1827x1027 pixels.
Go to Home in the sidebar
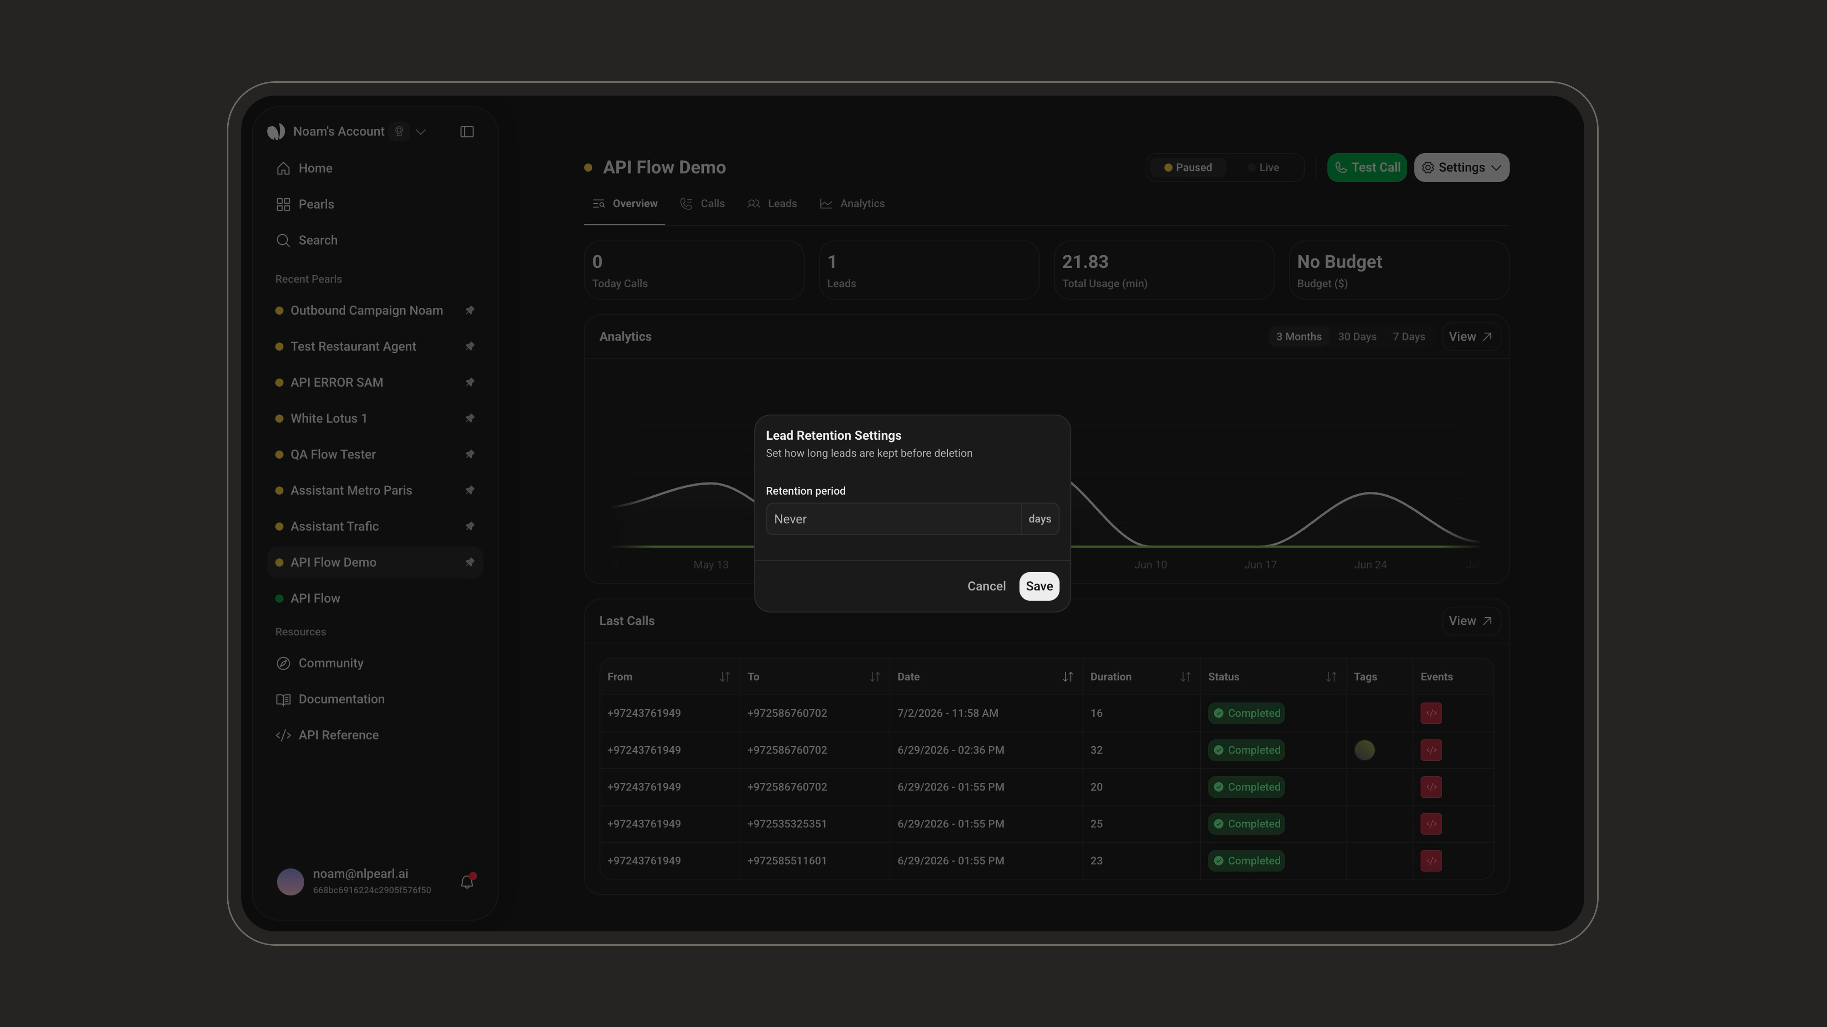point(374,169)
